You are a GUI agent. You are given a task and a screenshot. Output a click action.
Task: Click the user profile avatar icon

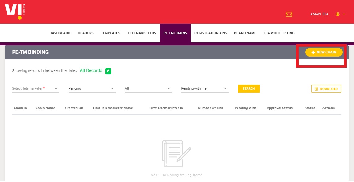tap(337, 14)
